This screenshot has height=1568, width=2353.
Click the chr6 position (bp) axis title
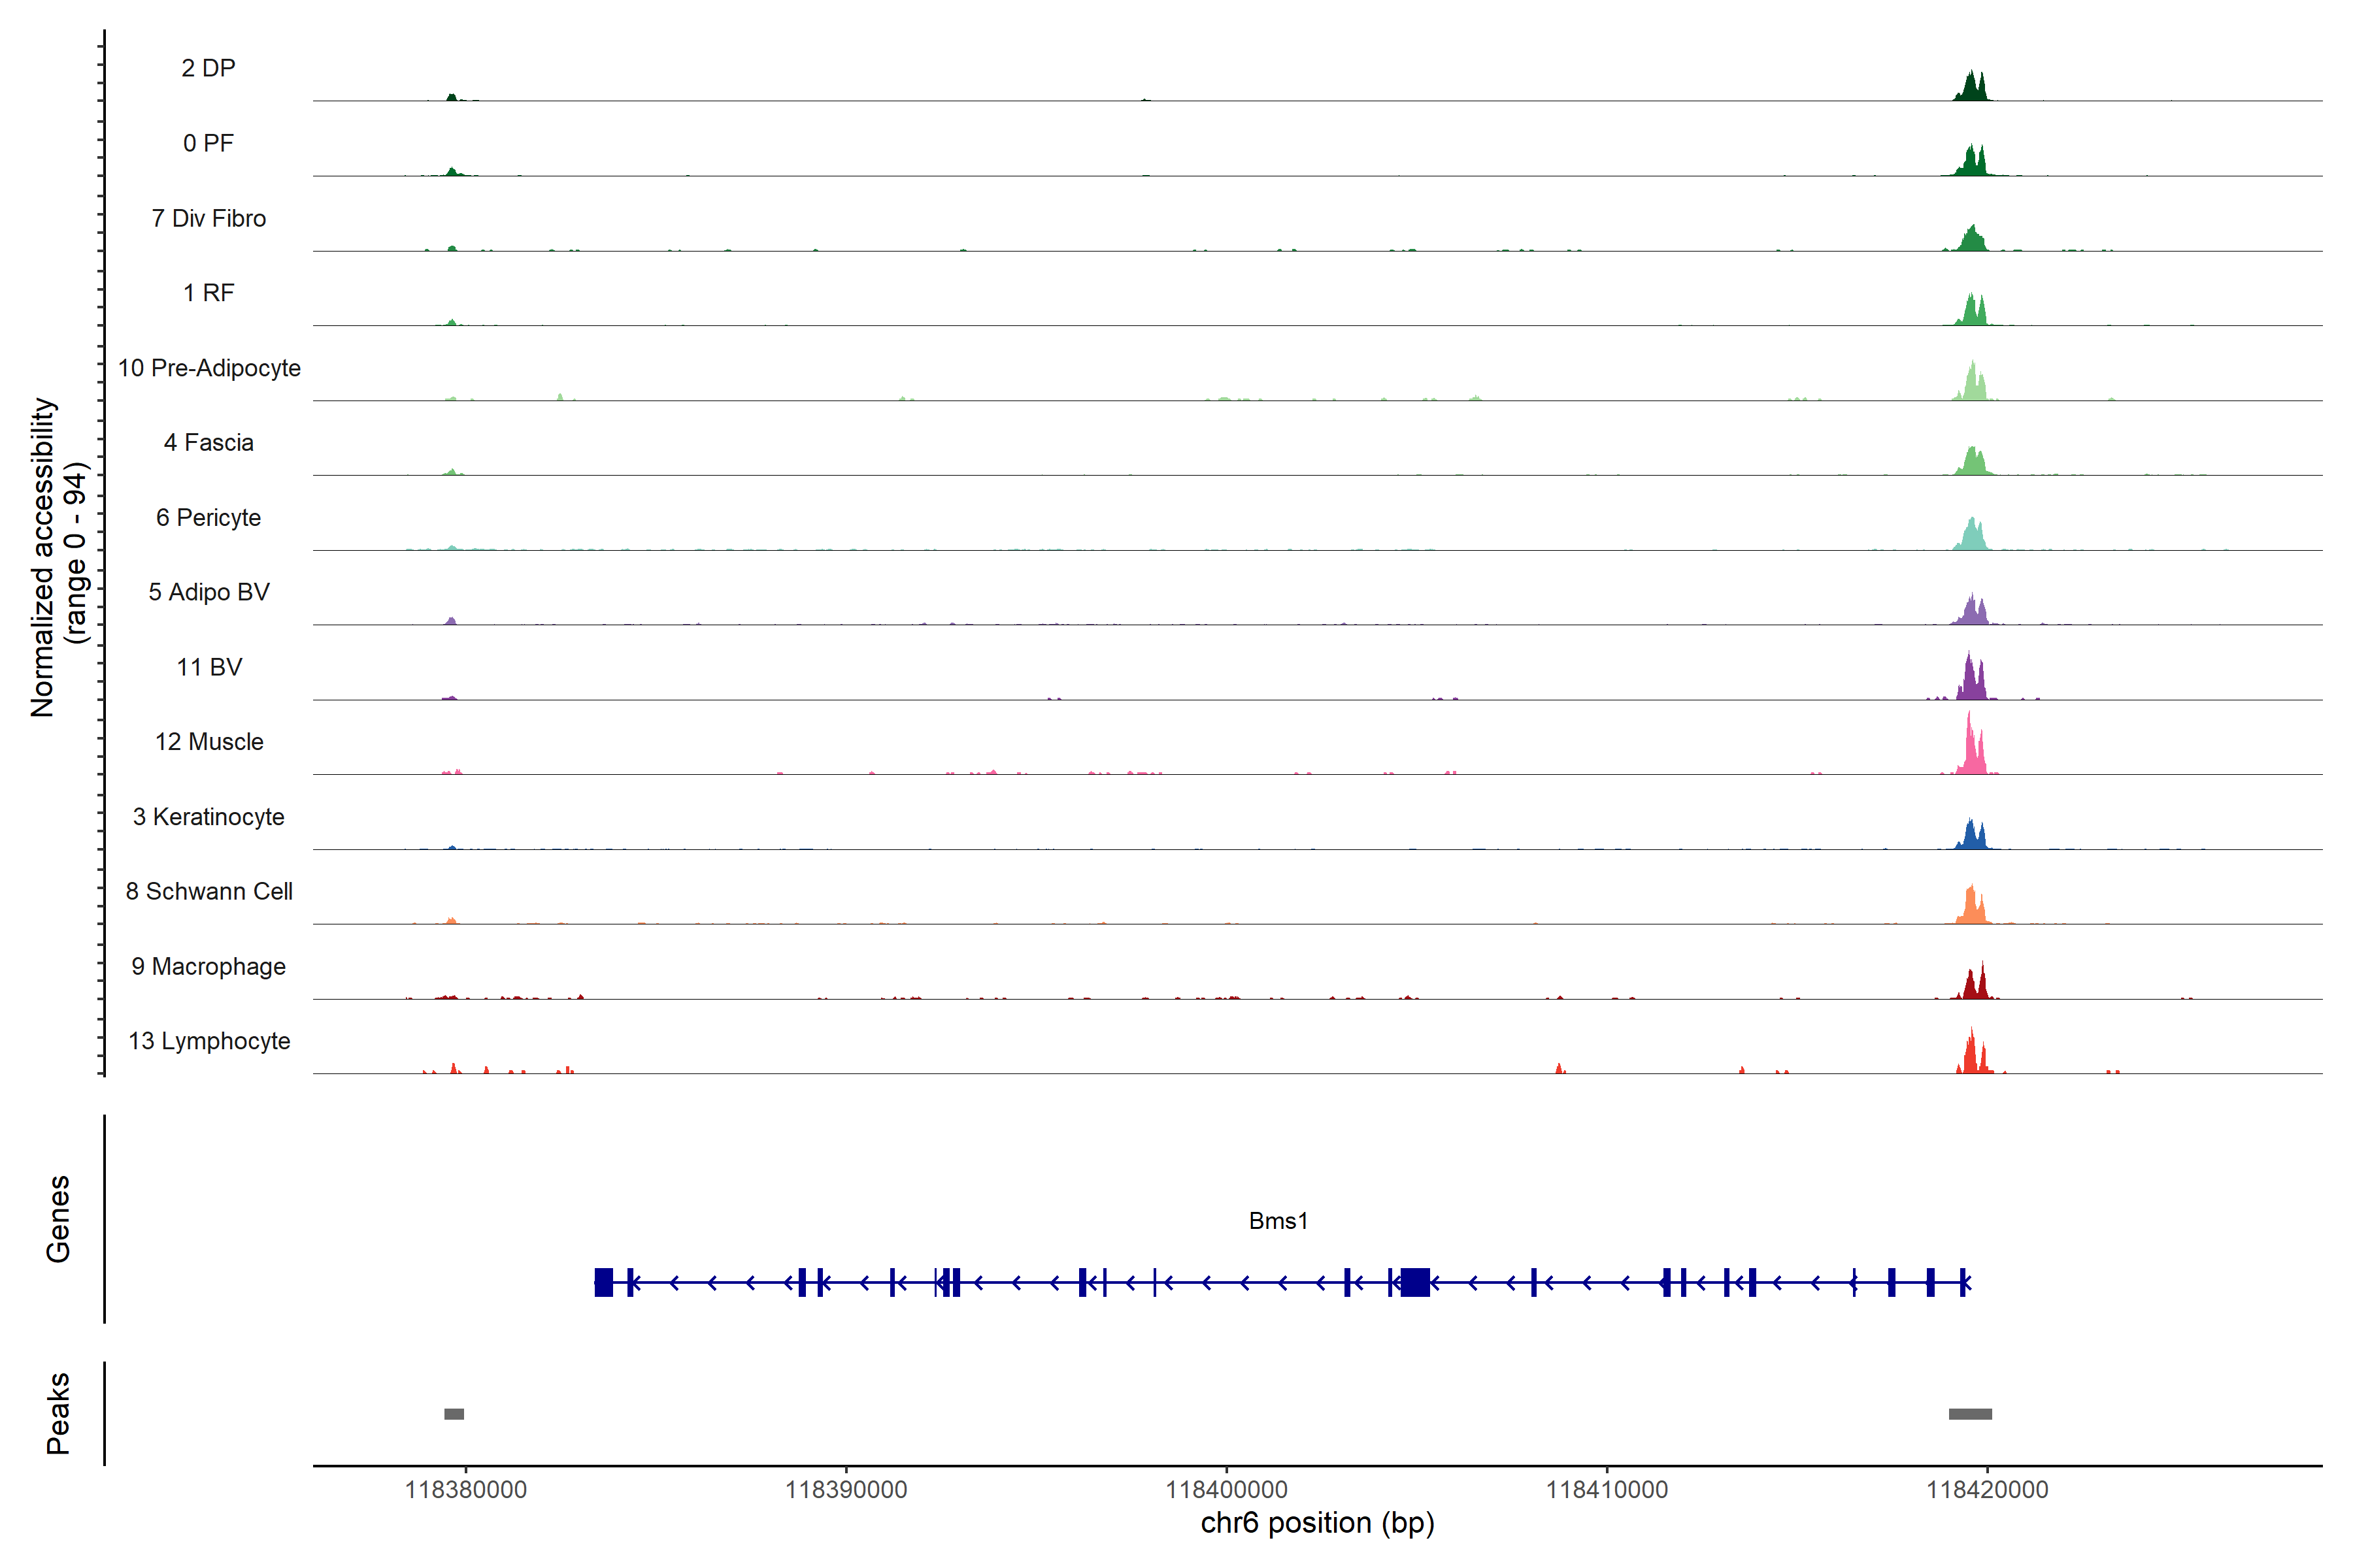(1316, 1523)
